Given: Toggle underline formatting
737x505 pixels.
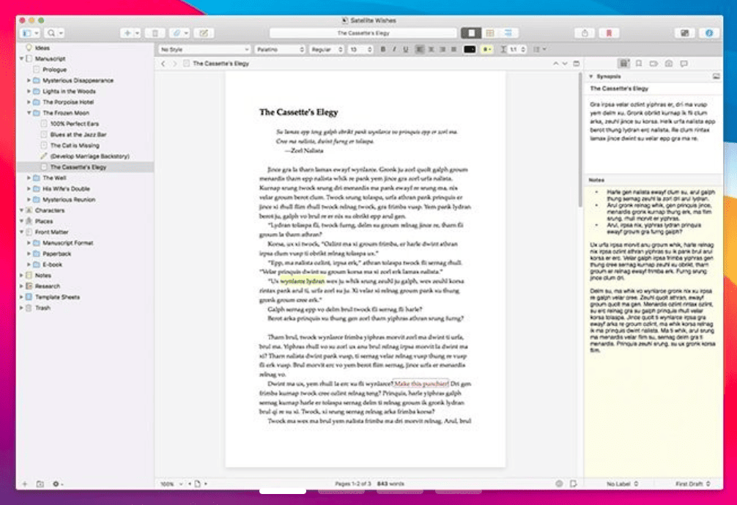Looking at the screenshot, I should click(x=406, y=49).
